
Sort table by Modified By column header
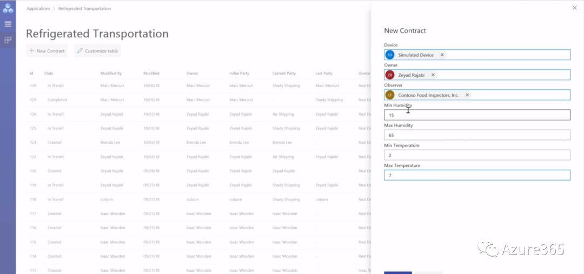[111, 73]
